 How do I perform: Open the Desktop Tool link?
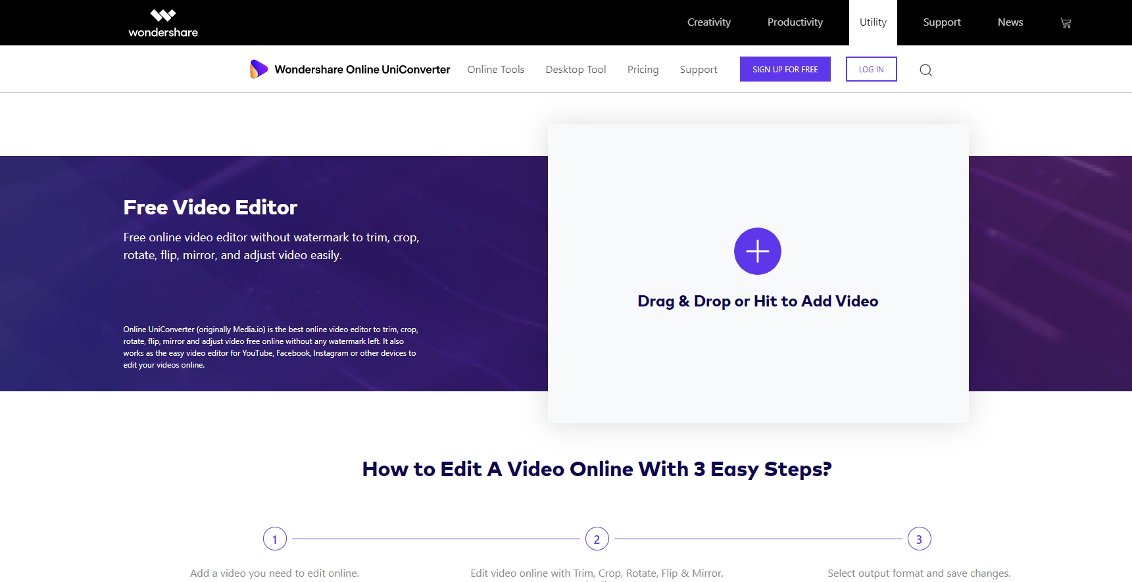click(576, 69)
